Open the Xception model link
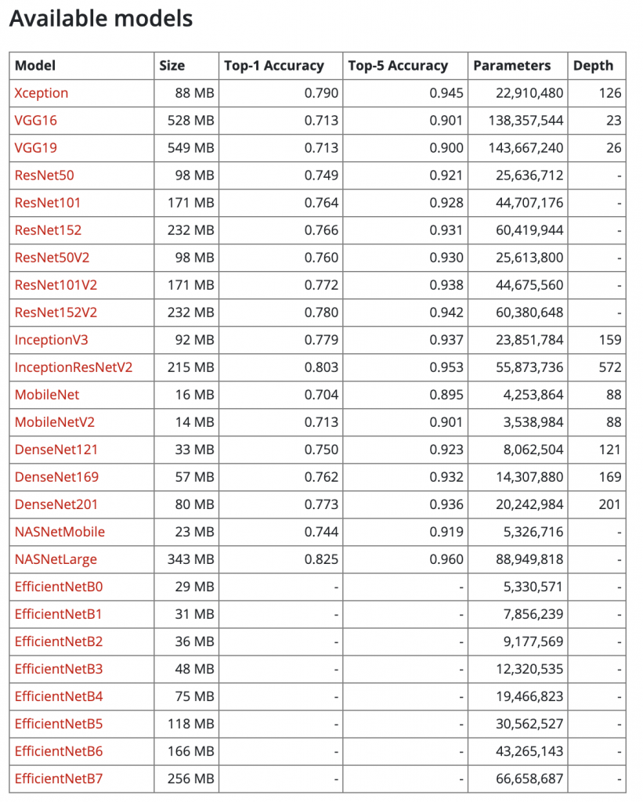This screenshot has width=643, height=802. coord(42,93)
